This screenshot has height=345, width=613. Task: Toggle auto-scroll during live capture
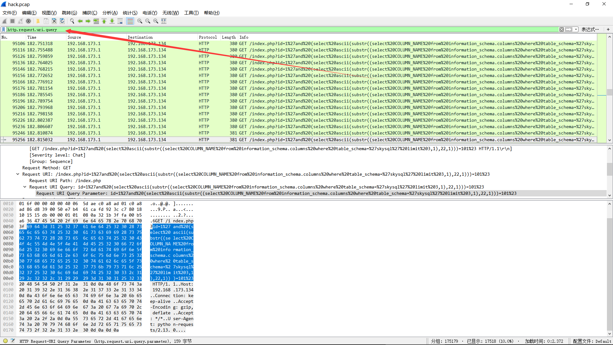click(x=120, y=21)
